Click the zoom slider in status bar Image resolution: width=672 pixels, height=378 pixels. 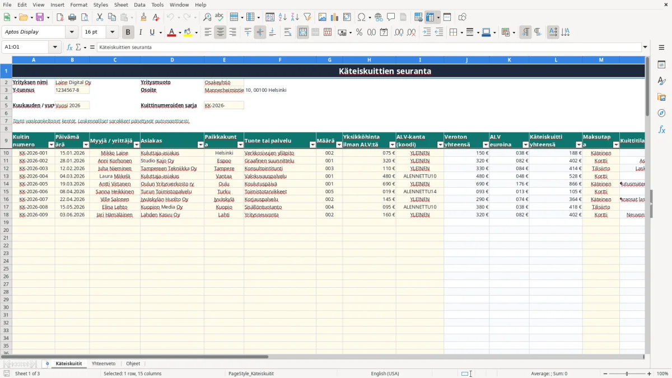click(x=628, y=374)
